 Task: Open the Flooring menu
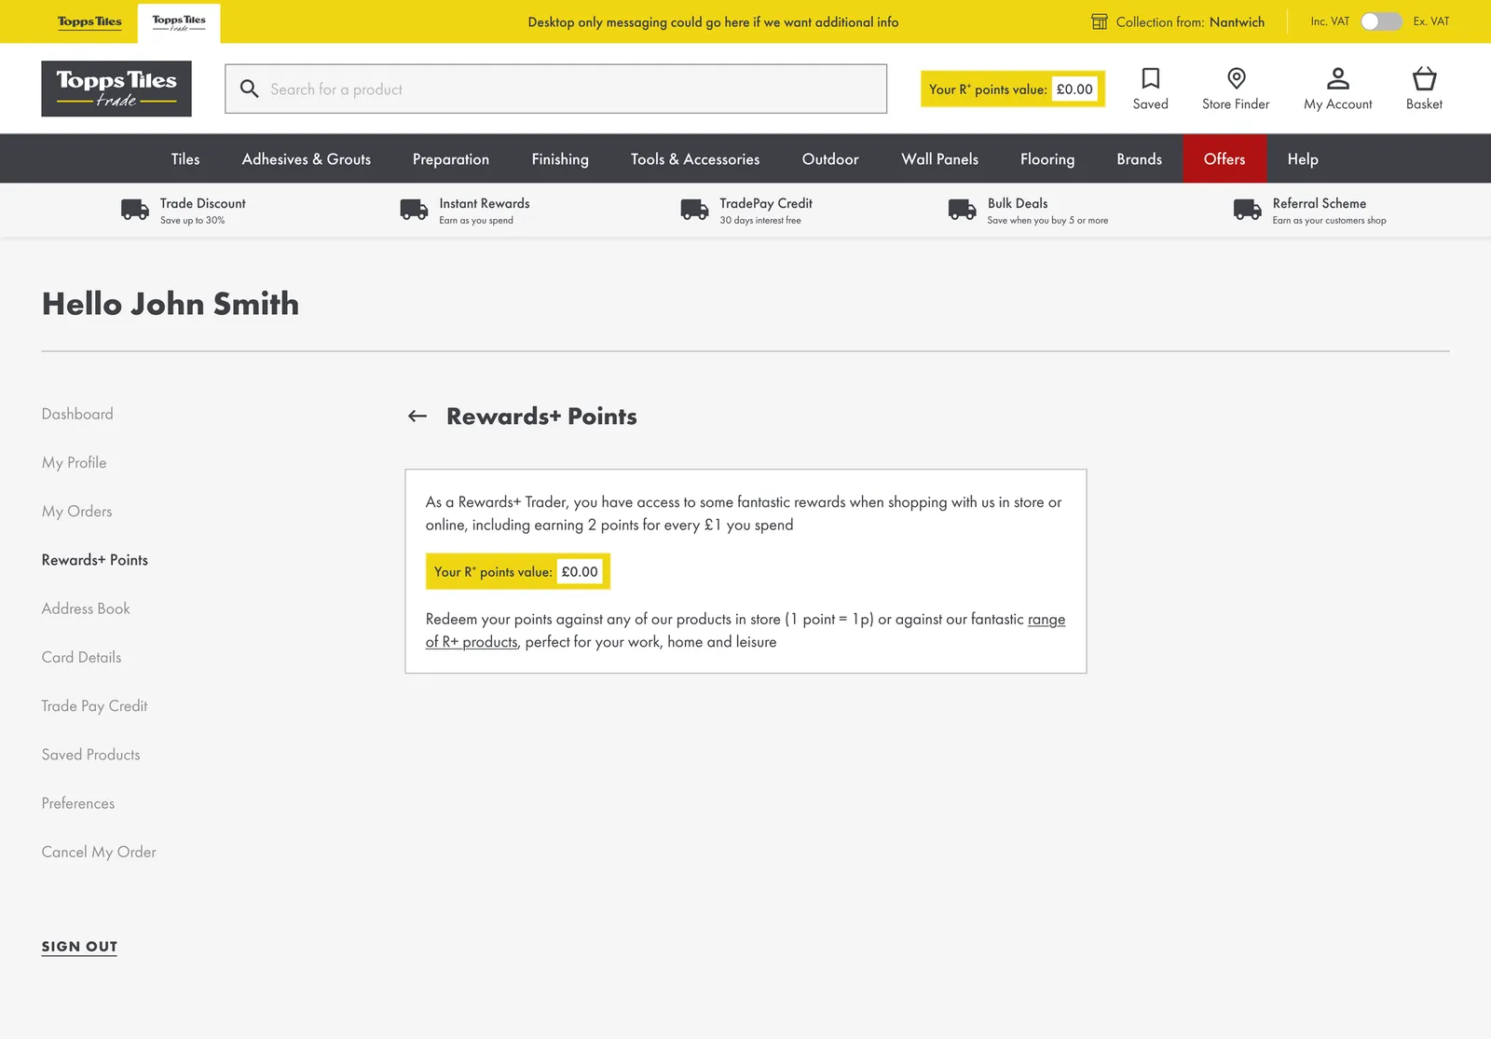pos(1047,159)
